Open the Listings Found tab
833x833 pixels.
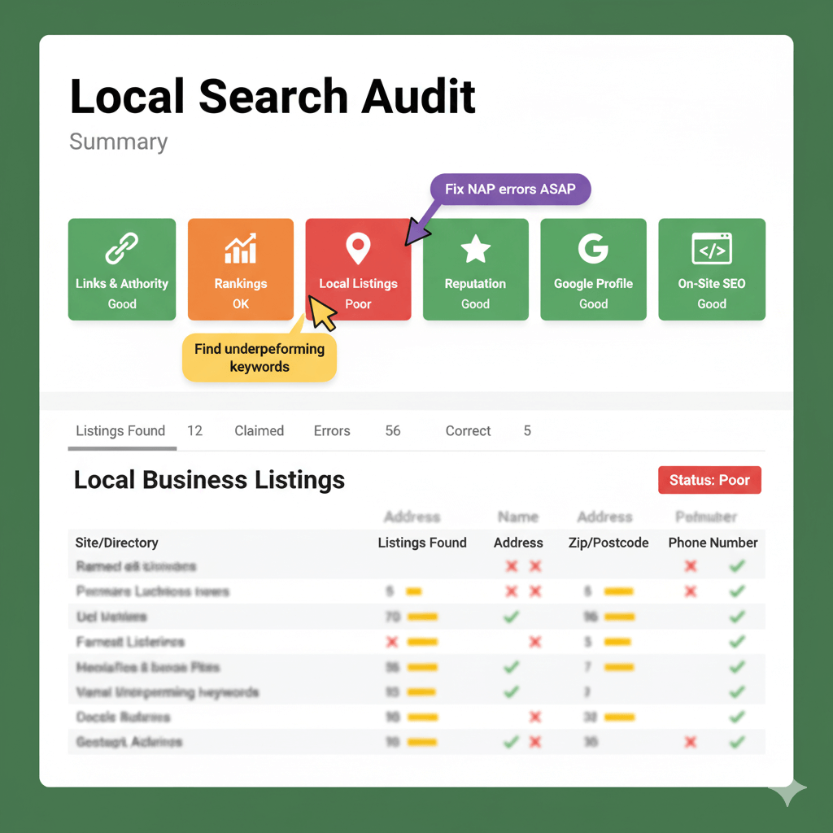pyautogui.click(x=120, y=431)
